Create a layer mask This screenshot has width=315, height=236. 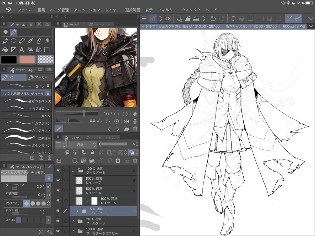click(x=118, y=161)
